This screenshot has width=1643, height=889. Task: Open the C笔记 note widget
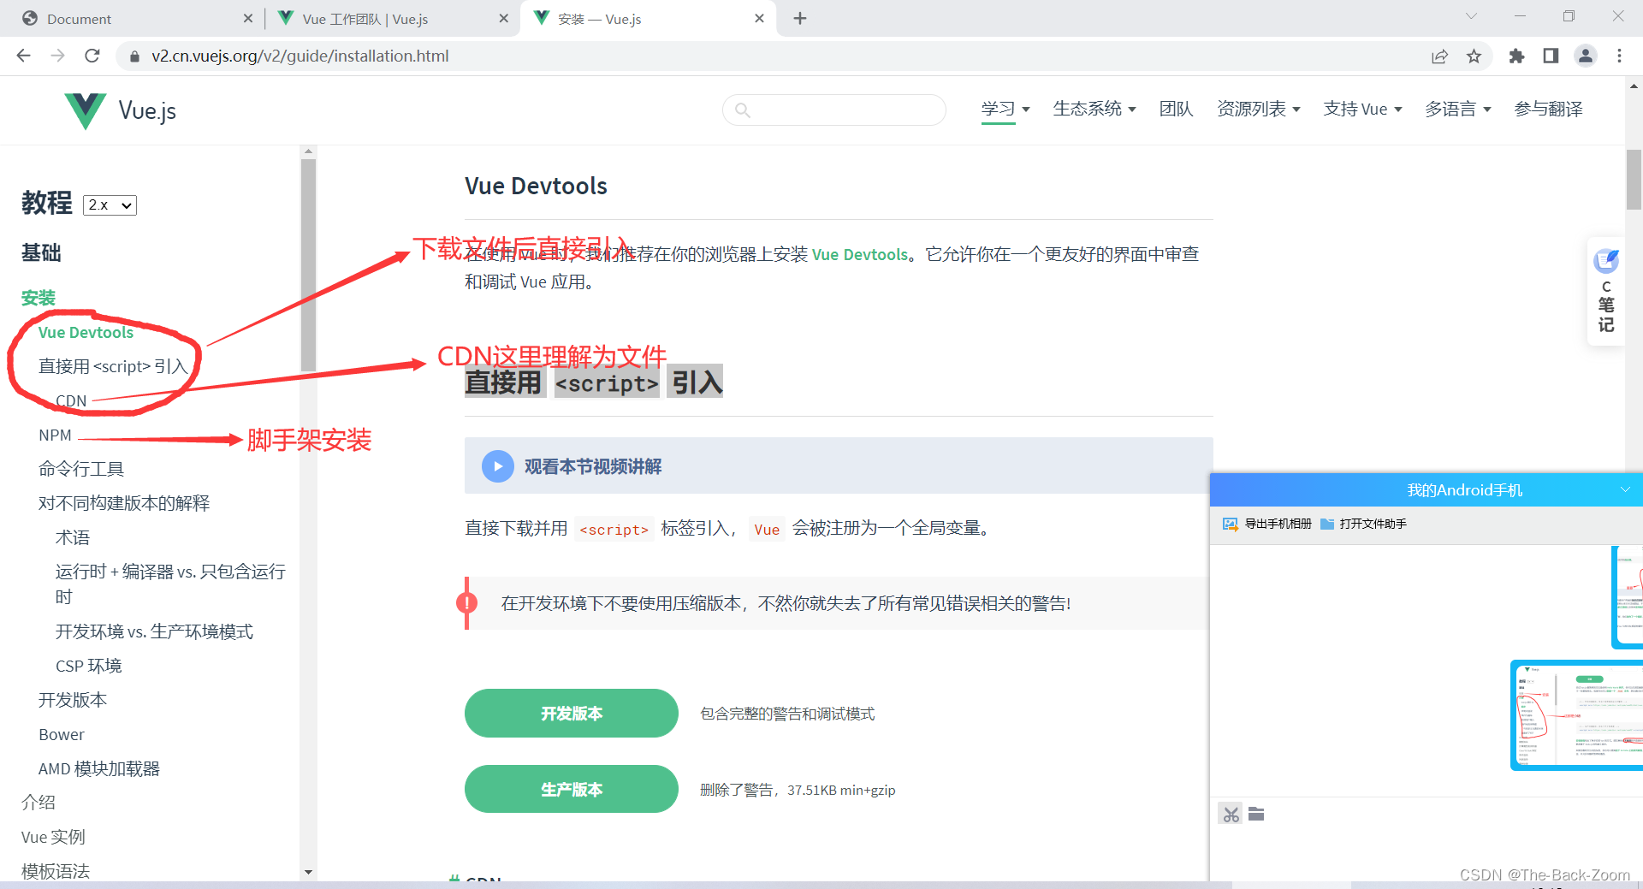1606,291
